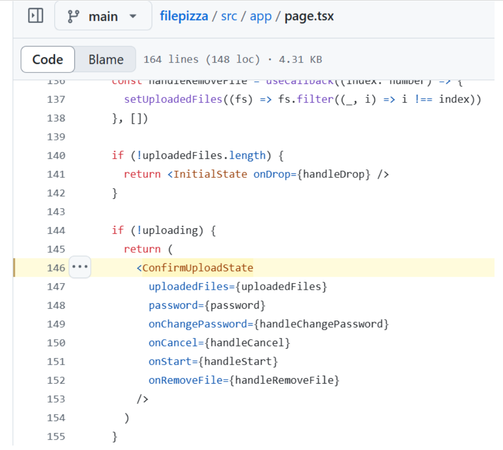Image resolution: width=503 pixels, height=450 pixels.
Task: Click the uploadedFiles prop on line 147
Action: pos(189,287)
